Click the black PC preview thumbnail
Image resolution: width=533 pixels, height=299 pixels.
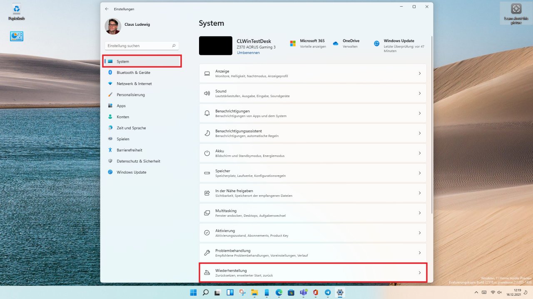(x=216, y=46)
